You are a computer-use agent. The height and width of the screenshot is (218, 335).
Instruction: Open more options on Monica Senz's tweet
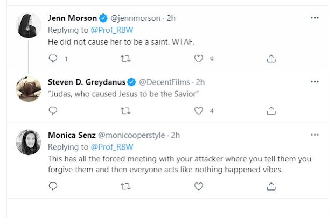click(x=315, y=134)
